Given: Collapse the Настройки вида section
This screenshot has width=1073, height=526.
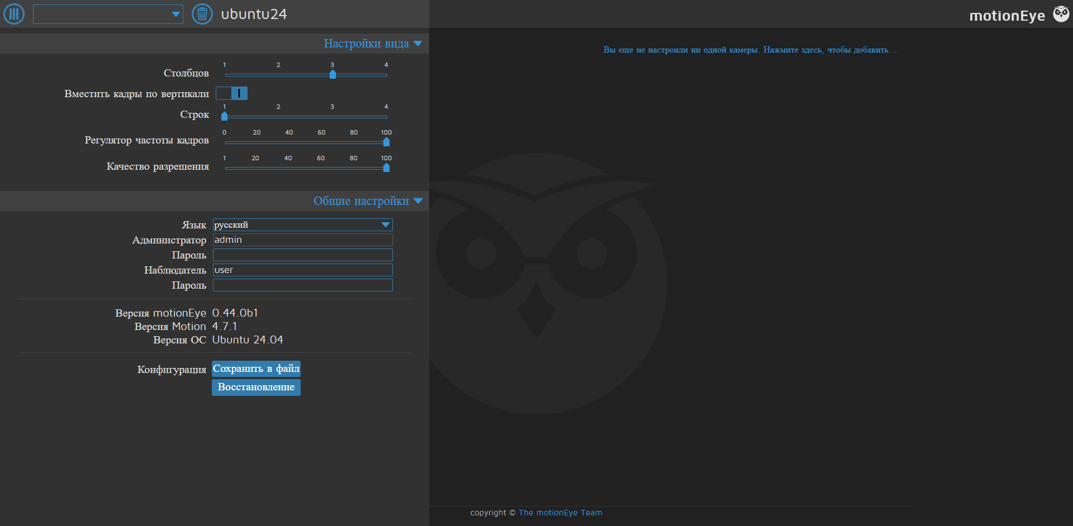Looking at the screenshot, I should (417, 44).
